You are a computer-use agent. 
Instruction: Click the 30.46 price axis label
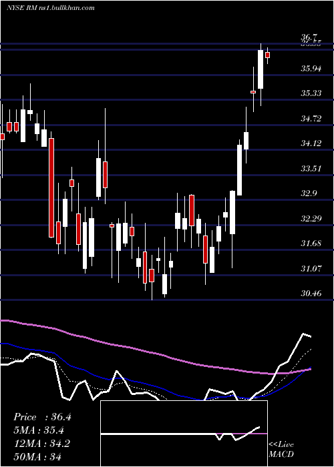click(x=311, y=294)
